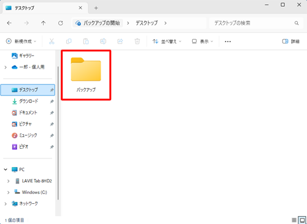Open the 並べ替え sort dropdown

coord(167,42)
